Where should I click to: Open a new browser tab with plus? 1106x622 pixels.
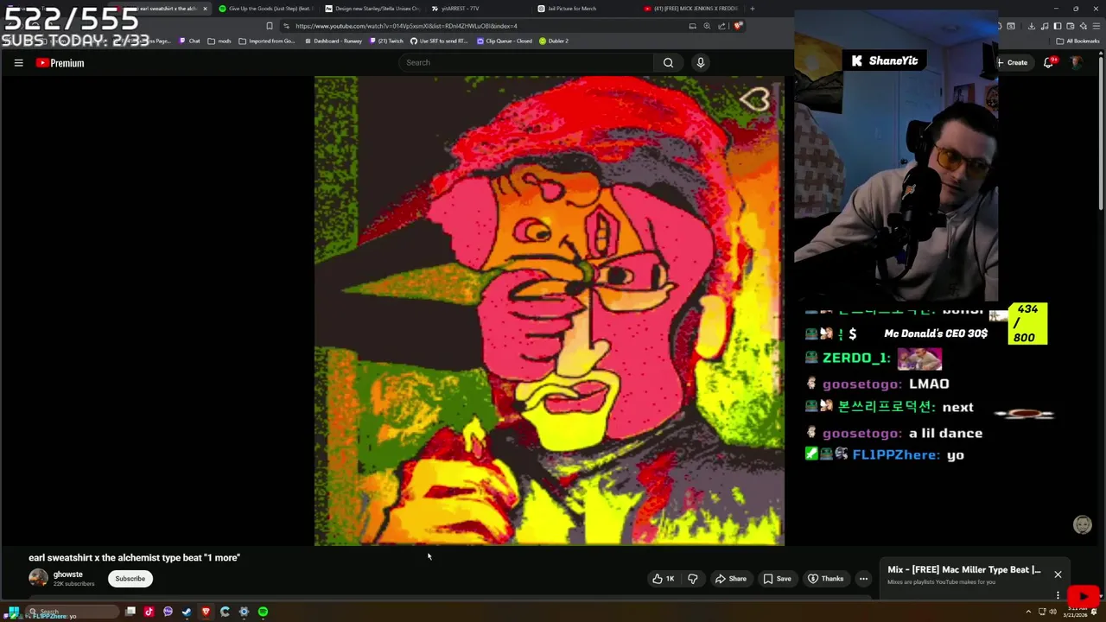pyautogui.click(x=752, y=9)
